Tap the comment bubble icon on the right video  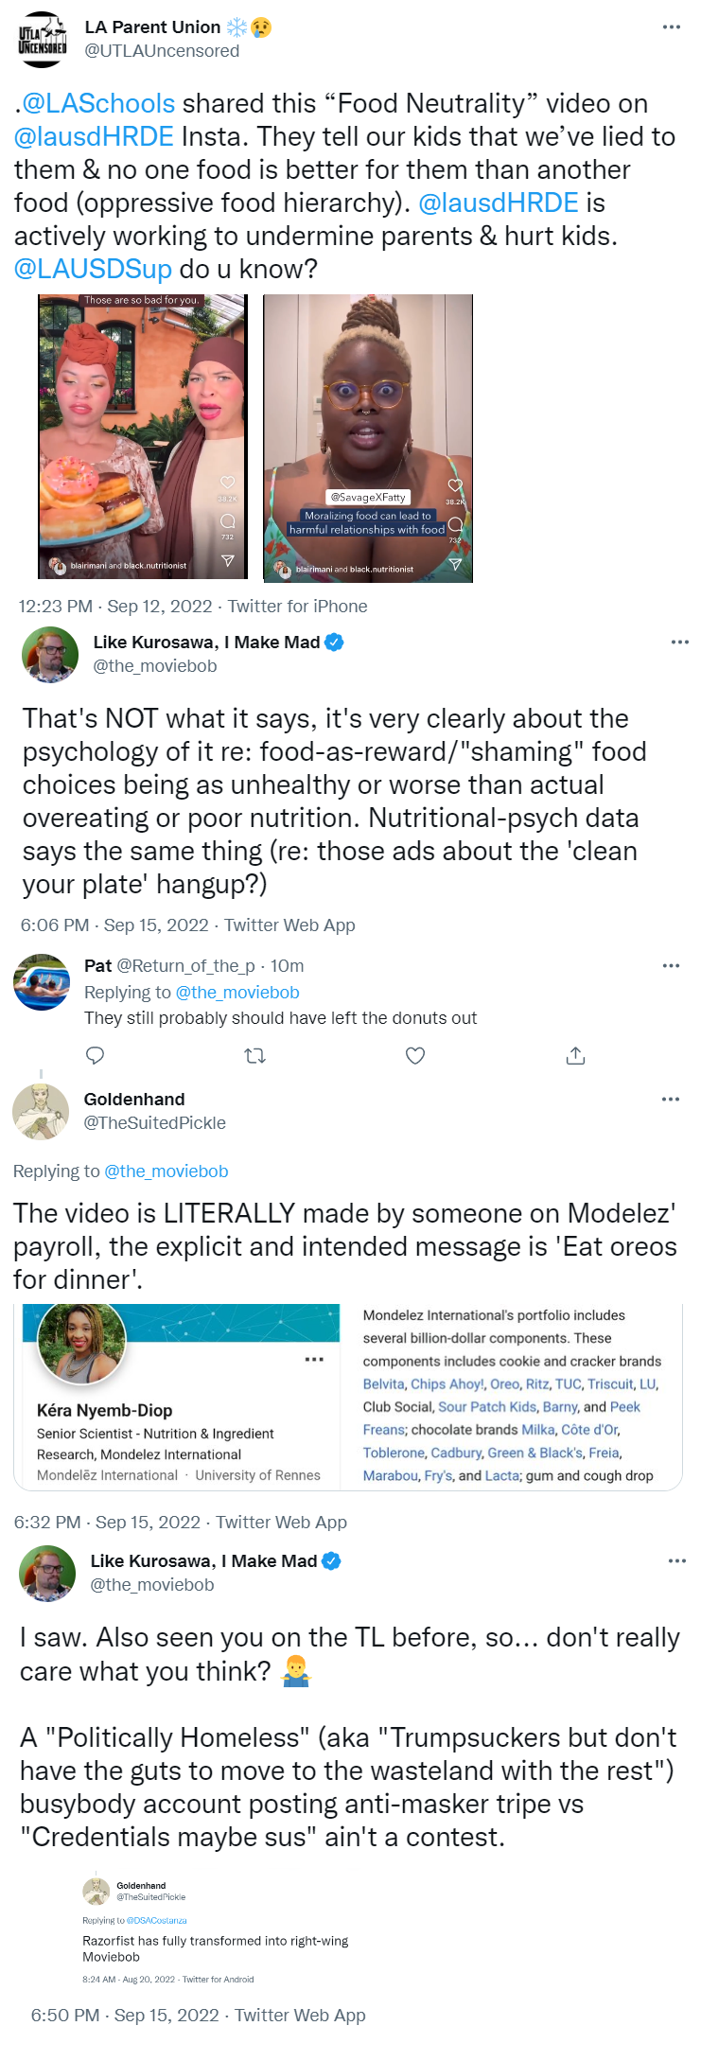pyautogui.click(x=455, y=523)
